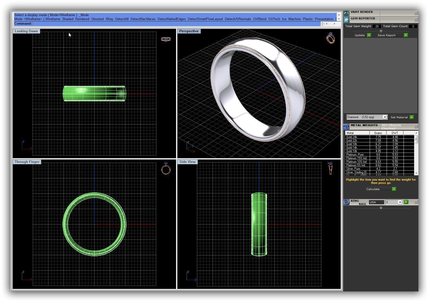Select the Platinum, Pure row

(380, 155)
